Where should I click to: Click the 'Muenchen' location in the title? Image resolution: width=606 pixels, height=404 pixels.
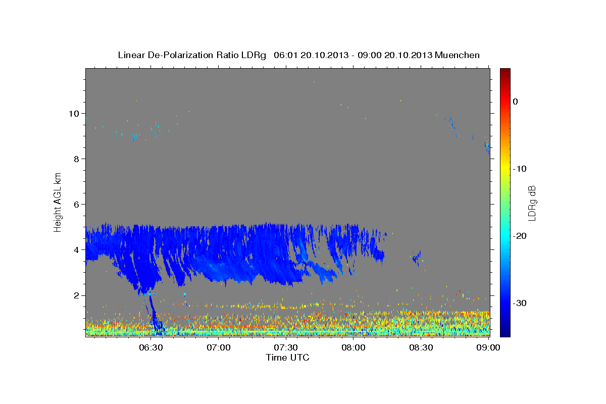(458, 55)
